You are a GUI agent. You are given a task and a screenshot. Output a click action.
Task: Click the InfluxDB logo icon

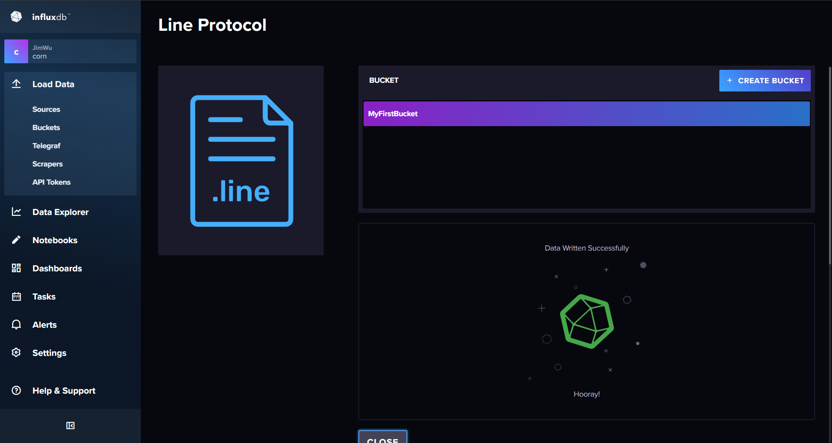[x=16, y=16]
